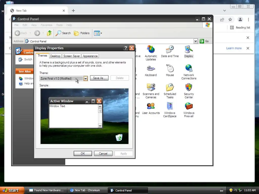Screen dimensions: 259x194
Task: Switch to the Screen Saver tab
Action: (72, 56)
